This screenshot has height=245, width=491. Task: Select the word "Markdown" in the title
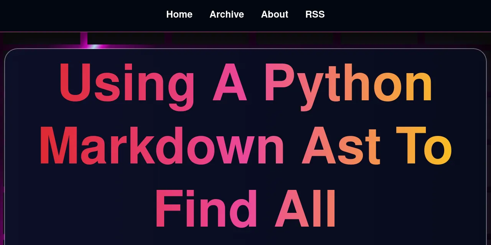click(161, 147)
